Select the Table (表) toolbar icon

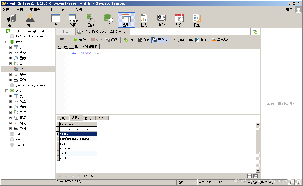[x=55, y=20]
